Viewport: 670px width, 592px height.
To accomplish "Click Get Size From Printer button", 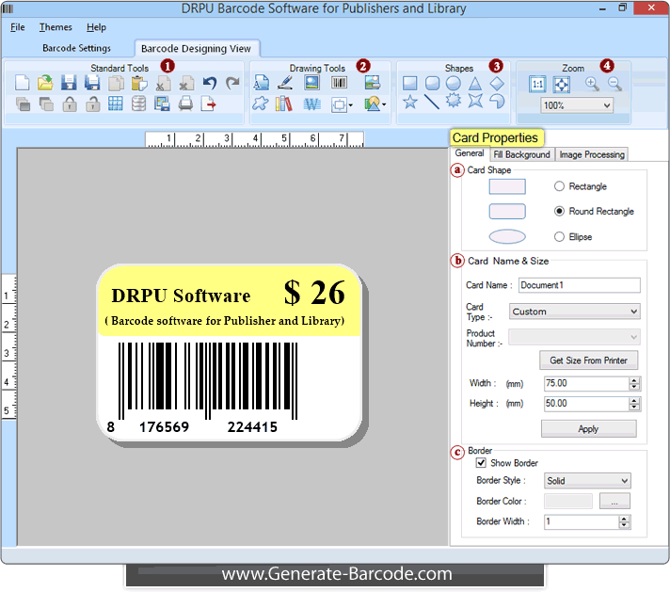I will tap(588, 360).
